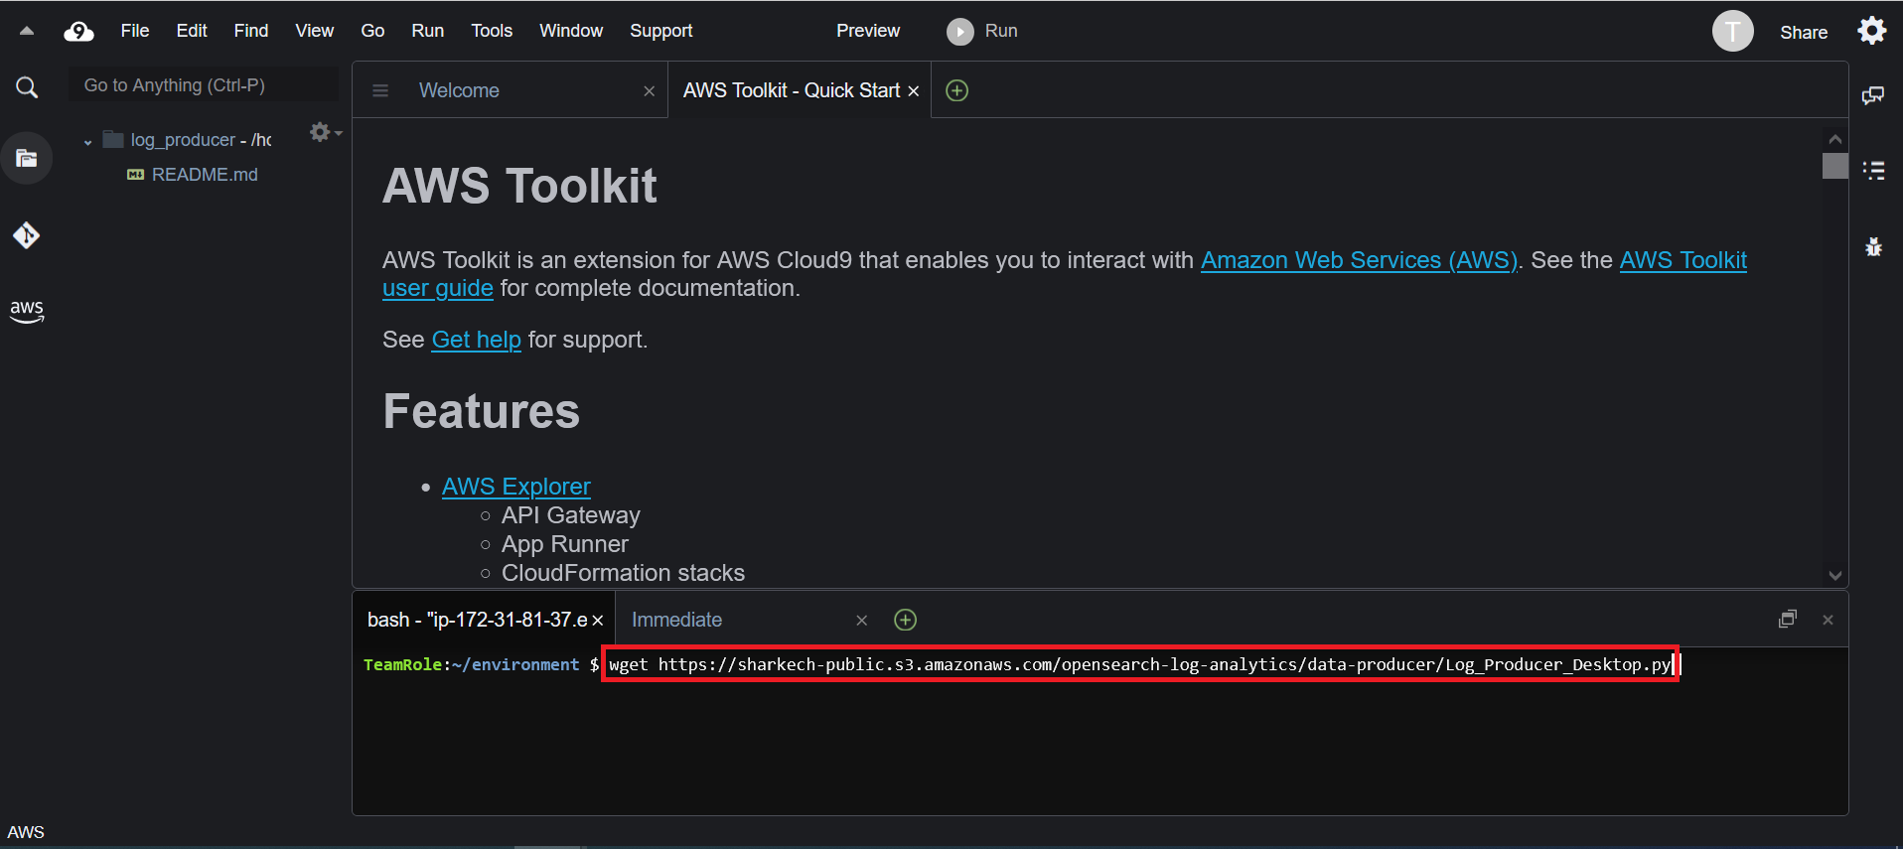
Task: Click the Go to Anything search field
Action: click(203, 85)
